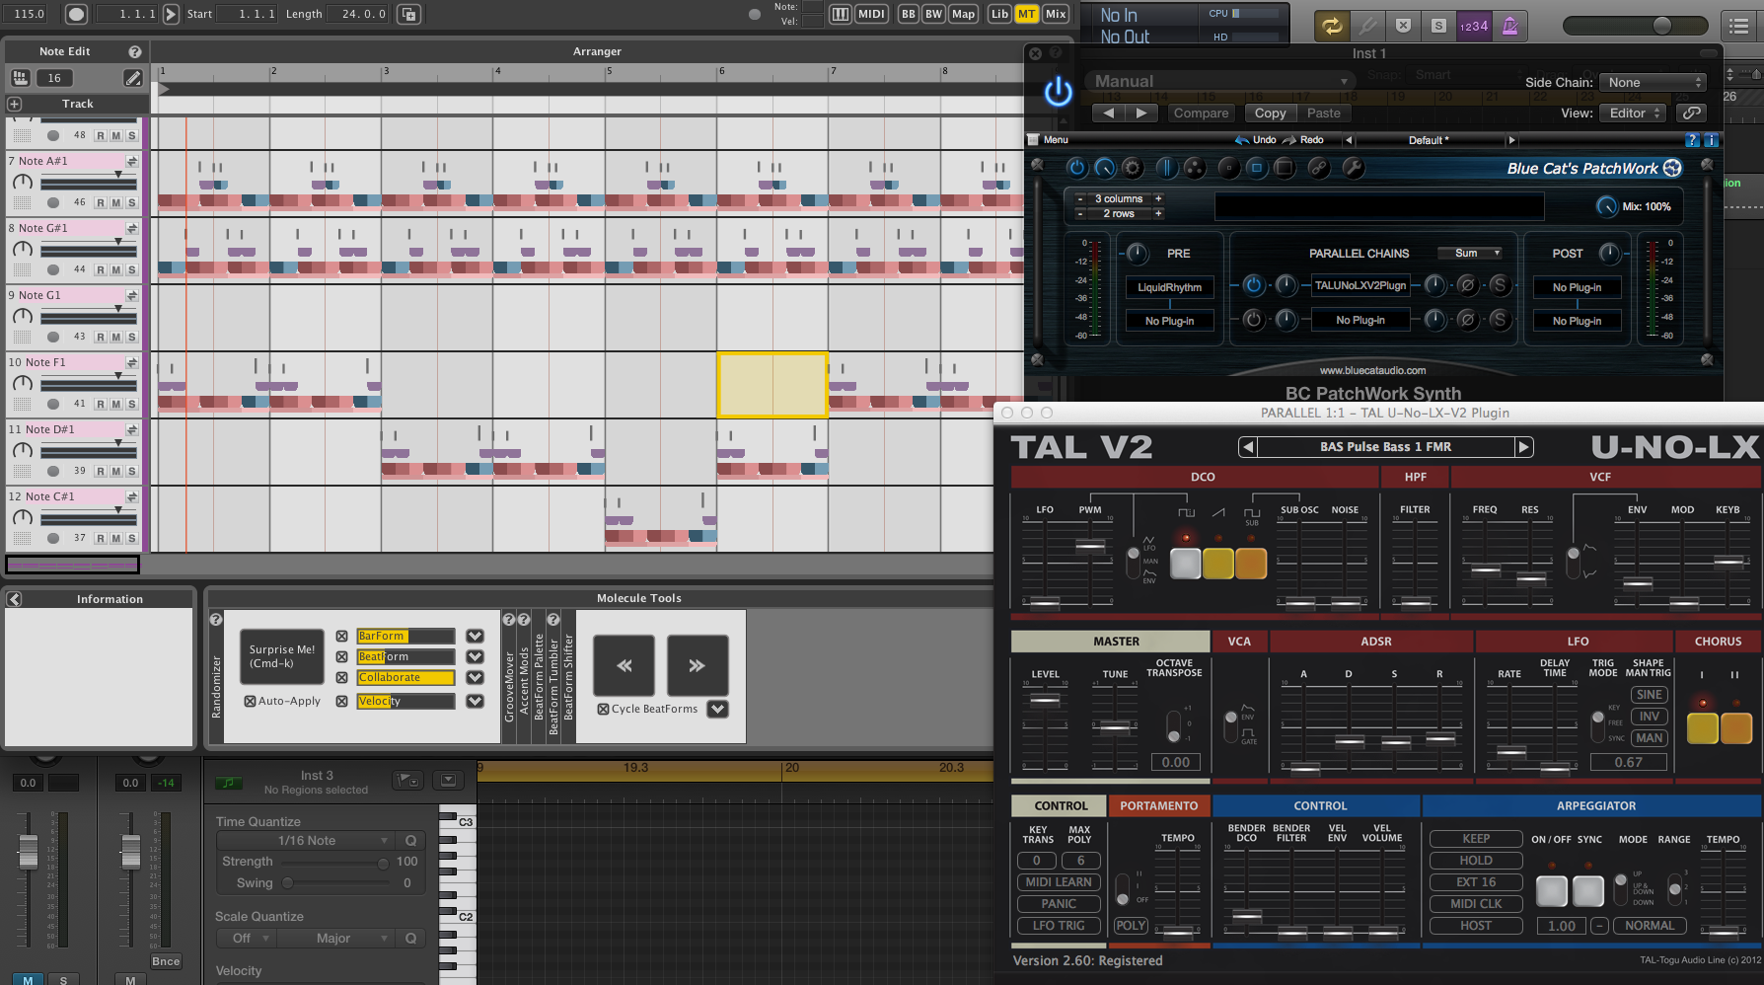Screen dimensions: 1764x985
Task: Click the duplicate region icon after Length
Action: tap(408, 14)
